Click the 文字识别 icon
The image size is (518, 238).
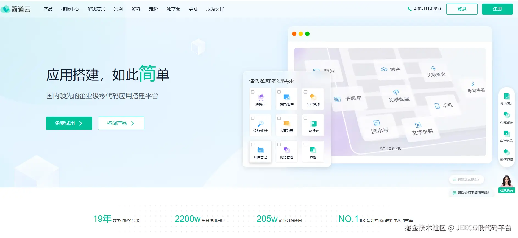(418, 125)
